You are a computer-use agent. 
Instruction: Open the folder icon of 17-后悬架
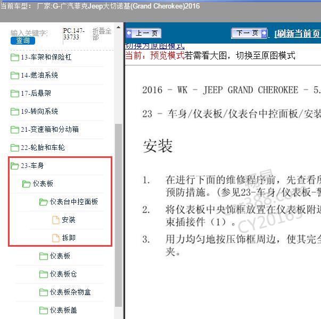click(x=15, y=94)
